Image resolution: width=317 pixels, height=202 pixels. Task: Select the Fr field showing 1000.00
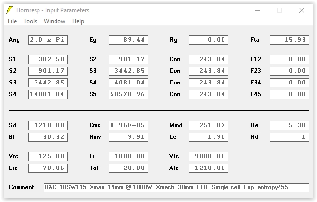(x=128, y=156)
